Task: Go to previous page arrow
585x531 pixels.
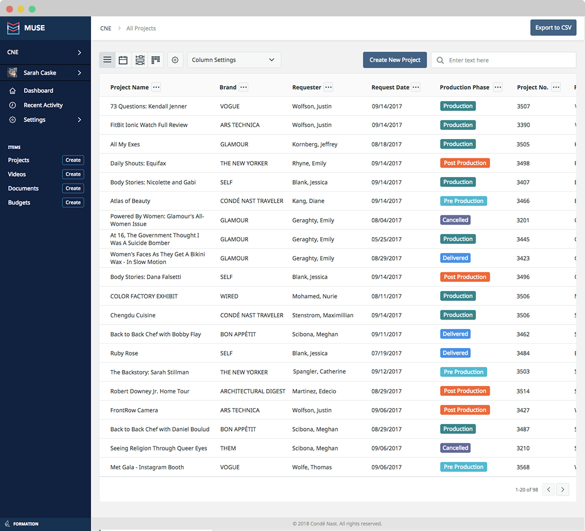Action: (x=549, y=489)
